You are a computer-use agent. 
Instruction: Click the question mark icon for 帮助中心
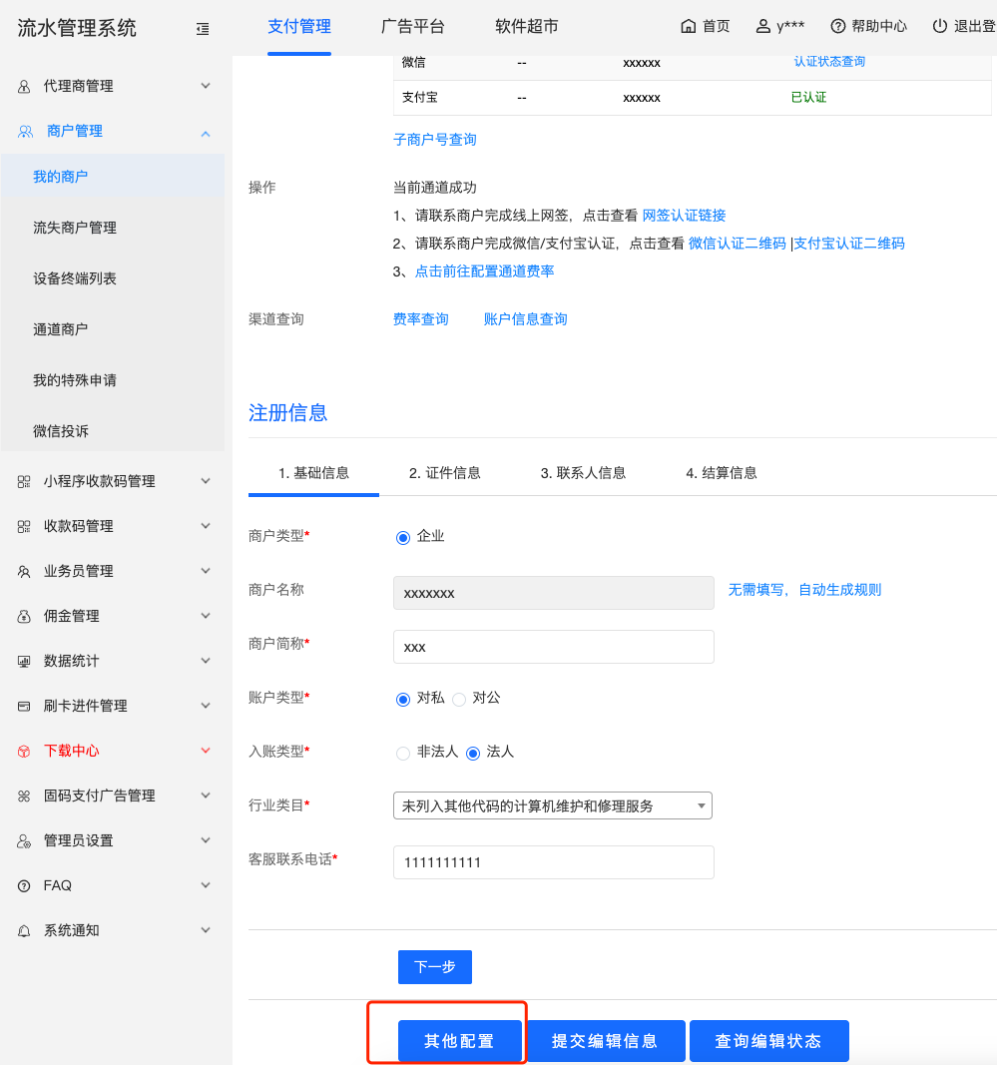[838, 27]
